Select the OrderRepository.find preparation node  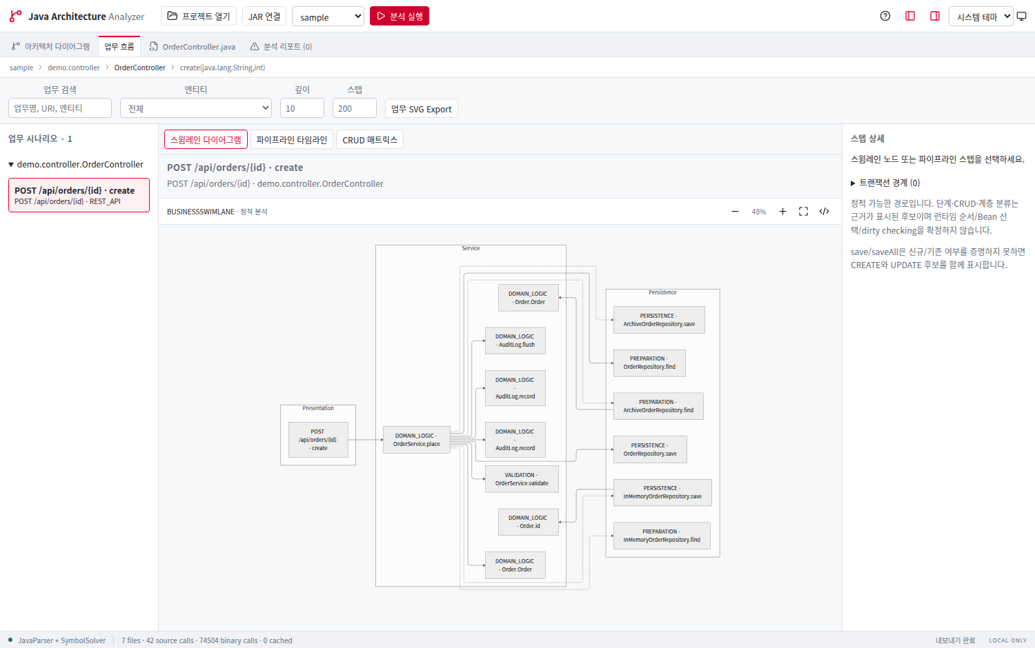649,363
